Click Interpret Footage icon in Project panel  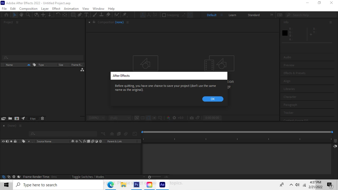pos(4,118)
